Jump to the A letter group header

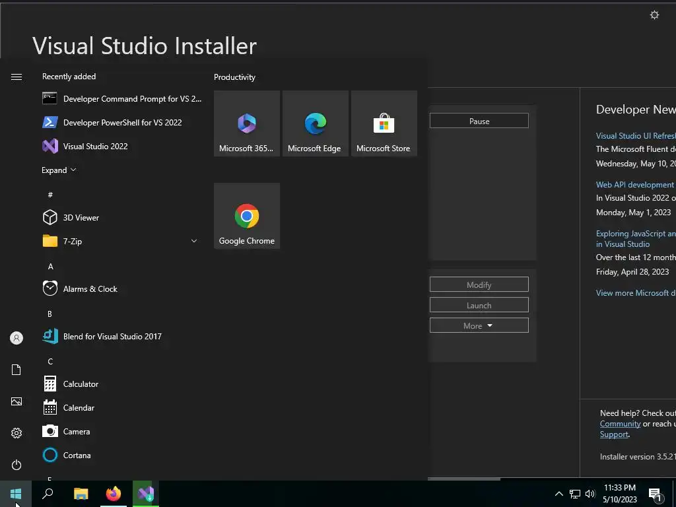pos(50,267)
